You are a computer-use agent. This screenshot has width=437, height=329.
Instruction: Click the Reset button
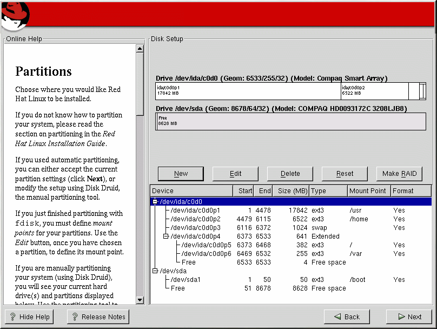point(345,174)
